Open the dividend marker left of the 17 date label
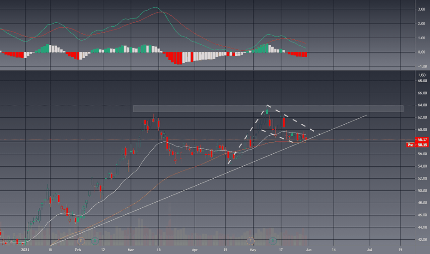The height and width of the screenshot is (254, 430). point(273,241)
